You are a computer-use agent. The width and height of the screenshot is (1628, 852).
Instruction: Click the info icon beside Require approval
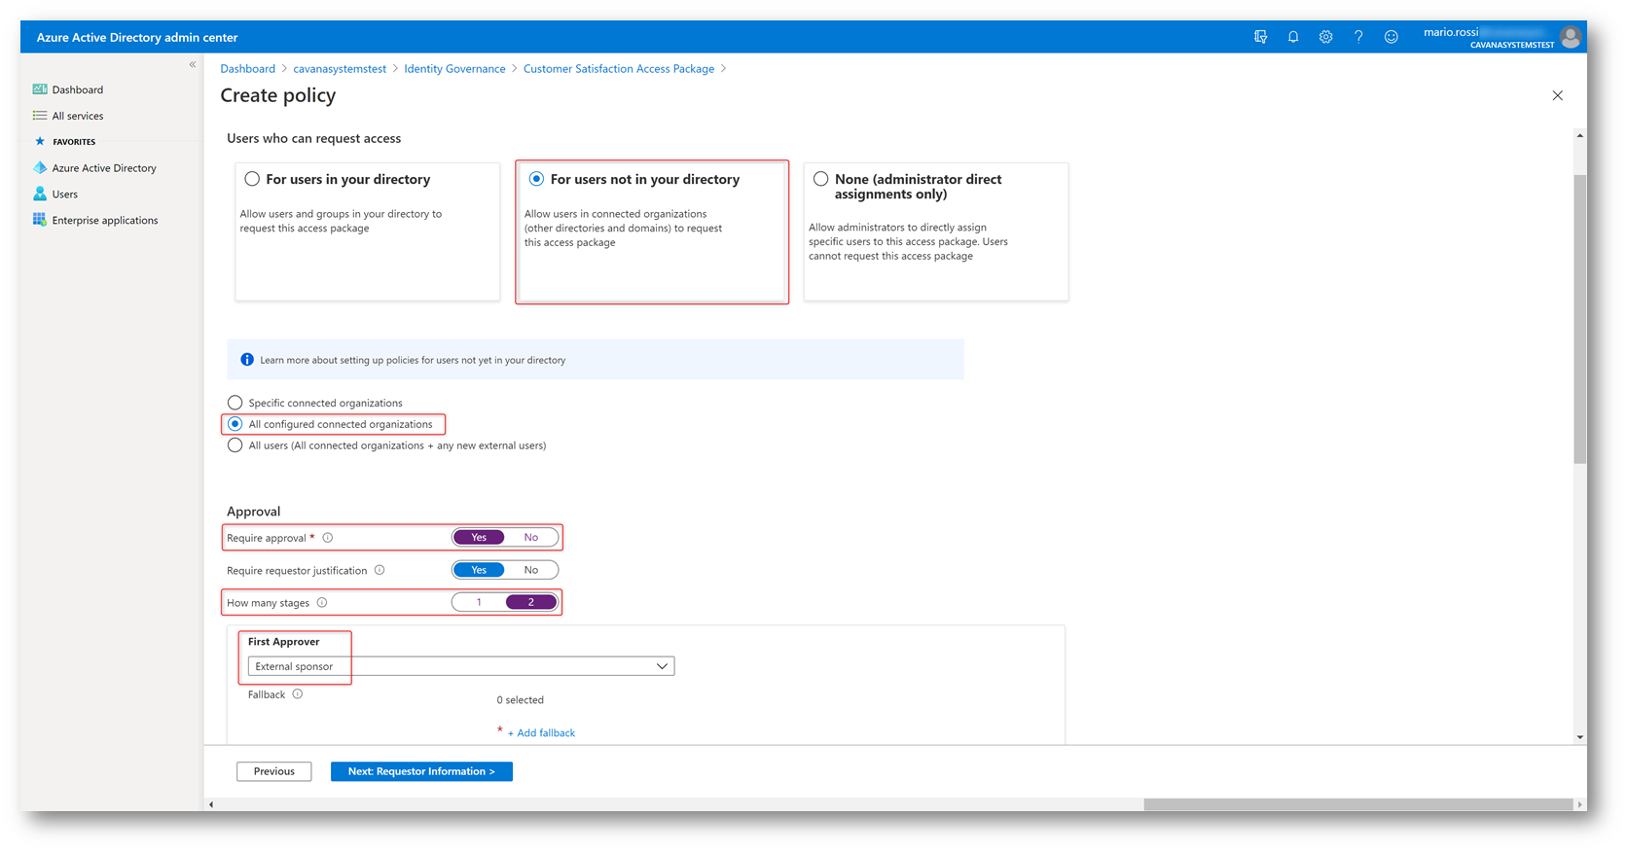pyautogui.click(x=328, y=538)
